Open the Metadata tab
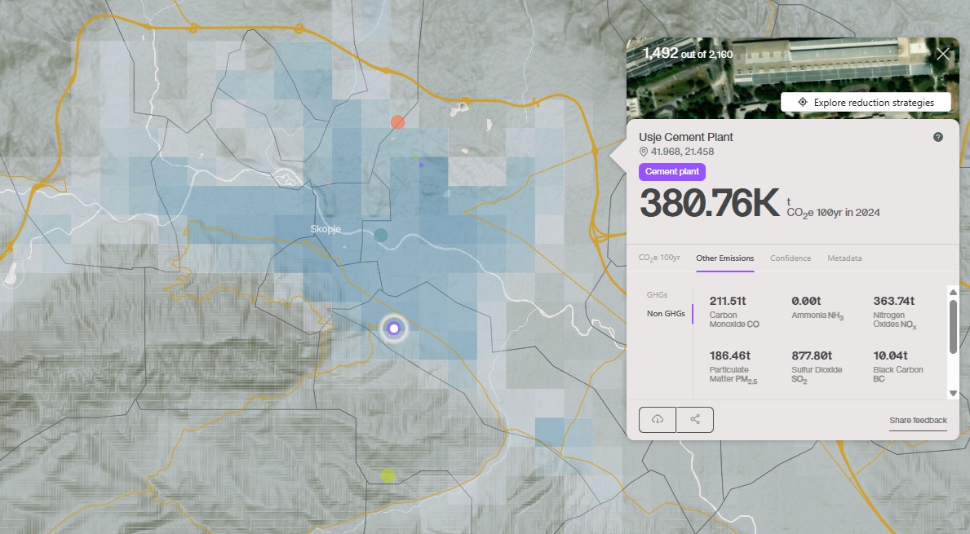970x534 pixels. [844, 258]
